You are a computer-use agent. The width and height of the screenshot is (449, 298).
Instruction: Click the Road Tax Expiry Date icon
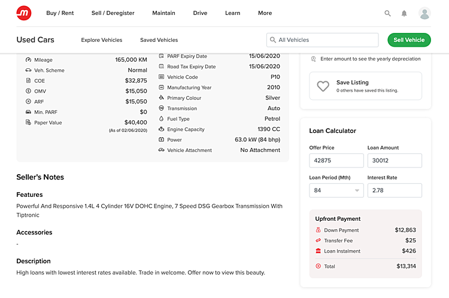coord(161,66)
